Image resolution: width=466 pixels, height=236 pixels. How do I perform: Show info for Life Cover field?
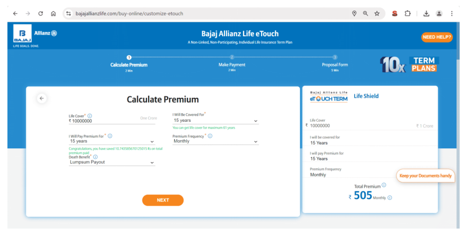(90, 116)
